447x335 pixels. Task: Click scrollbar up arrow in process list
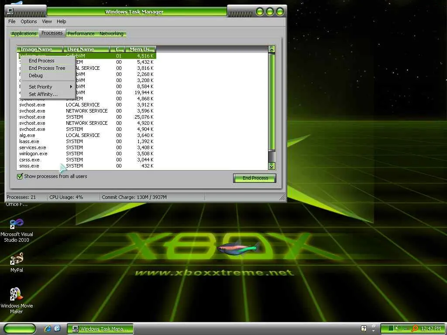click(272, 49)
